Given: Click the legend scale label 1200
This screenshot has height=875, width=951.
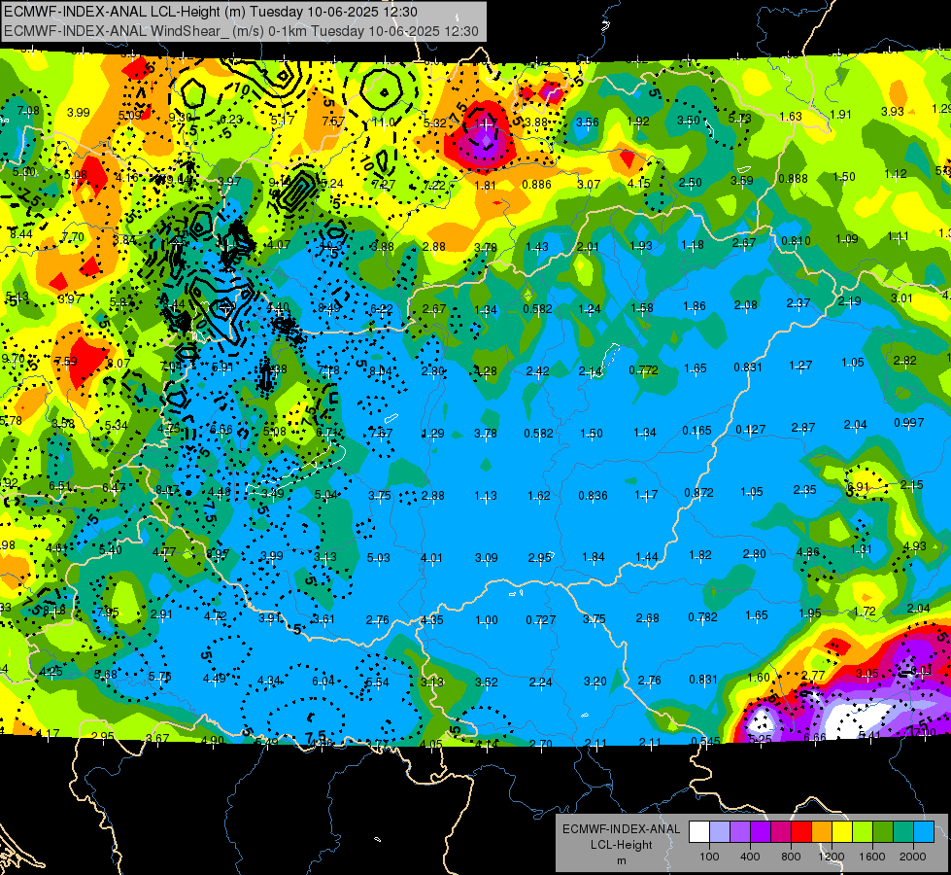Looking at the screenshot, I should click(831, 857).
